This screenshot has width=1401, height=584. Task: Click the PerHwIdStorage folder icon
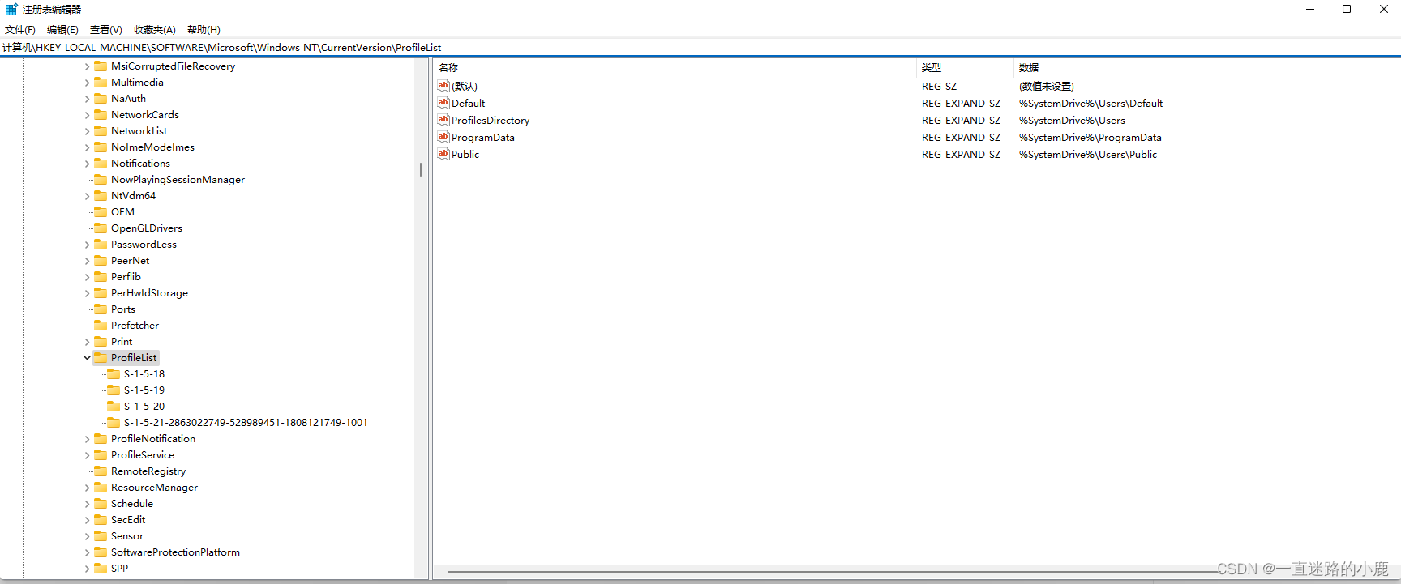coord(101,292)
